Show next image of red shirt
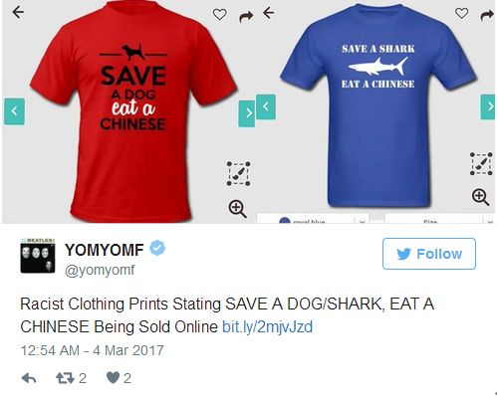 pos(247,113)
